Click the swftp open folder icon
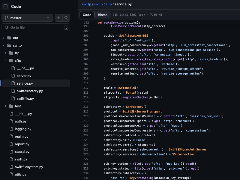This screenshot has width=240, height=180. coord(9,46)
